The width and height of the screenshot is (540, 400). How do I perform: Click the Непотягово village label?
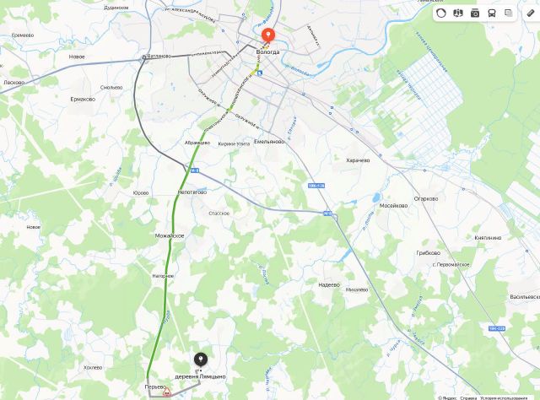[x=192, y=192]
